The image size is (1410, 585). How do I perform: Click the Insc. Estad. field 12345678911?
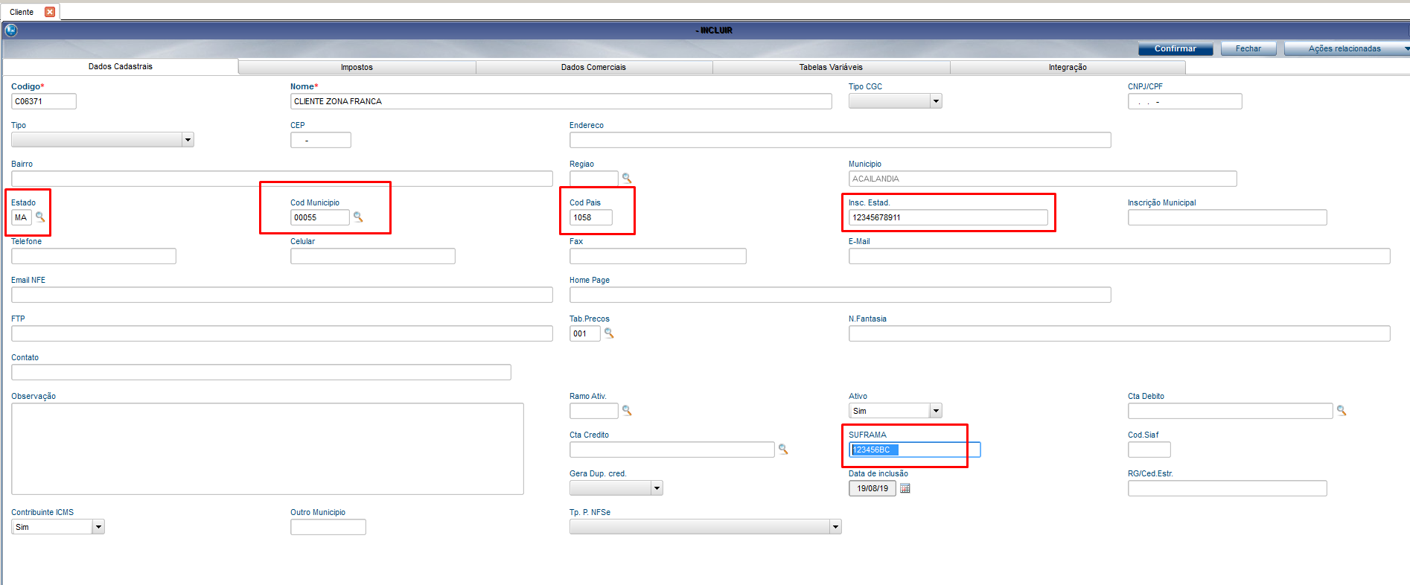coord(948,217)
